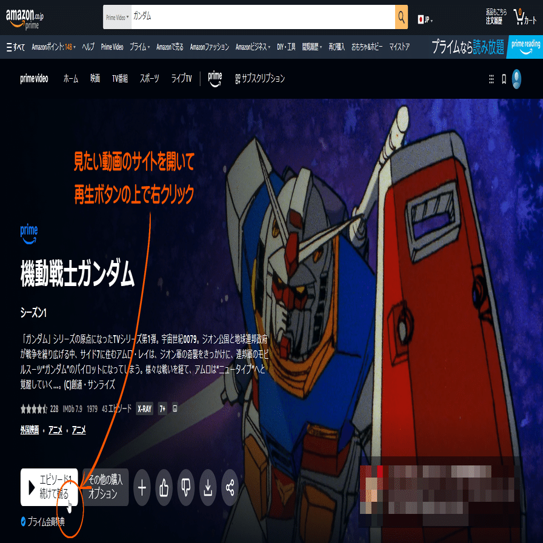Open the Prime Video link in top nav
Image resolution: width=543 pixels, height=543 pixels.
pyautogui.click(x=112, y=47)
